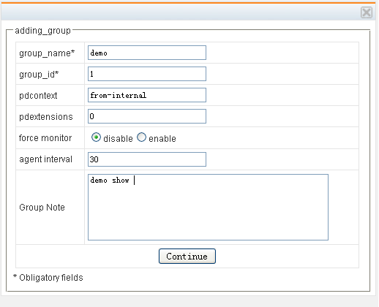
Task: Focus the group_name input field
Action: click(147, 53)
